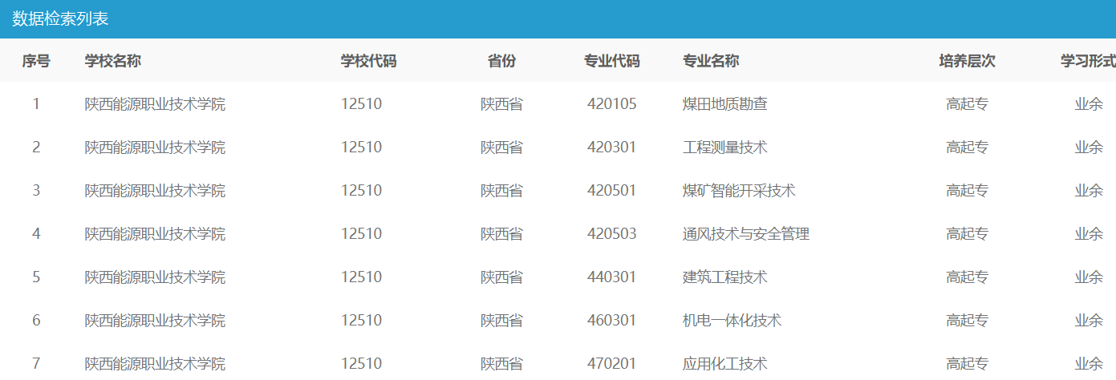The image size is (1116, 380).
Task: Click the 省份 column header
Action: click(x=501, y=61)
